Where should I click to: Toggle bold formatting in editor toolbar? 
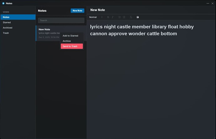coord(108,17)
